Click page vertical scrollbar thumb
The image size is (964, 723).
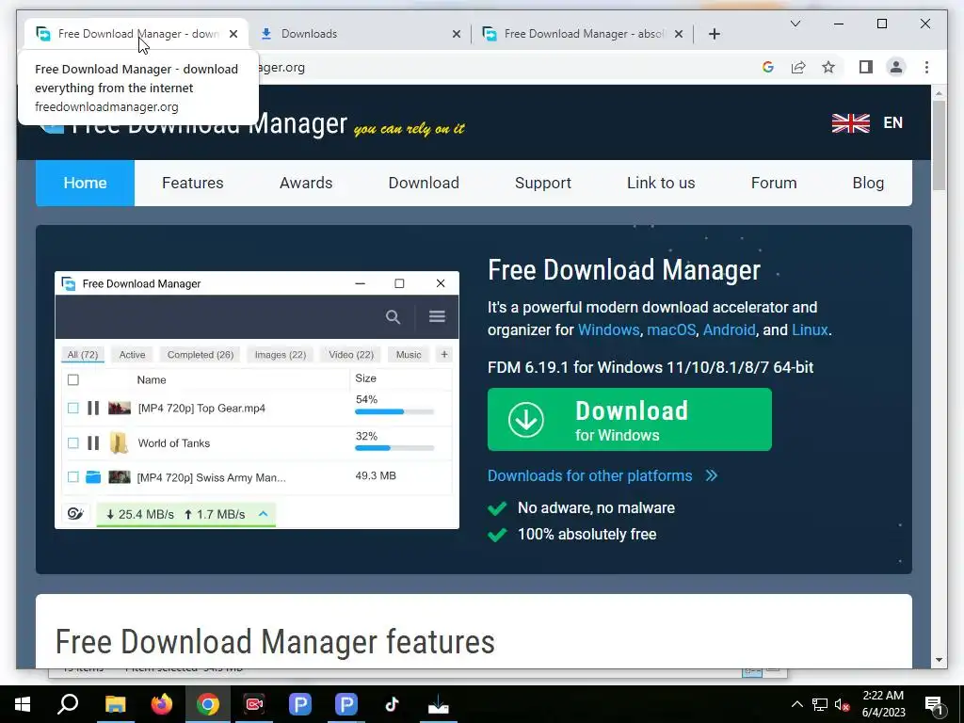[939, 145]
